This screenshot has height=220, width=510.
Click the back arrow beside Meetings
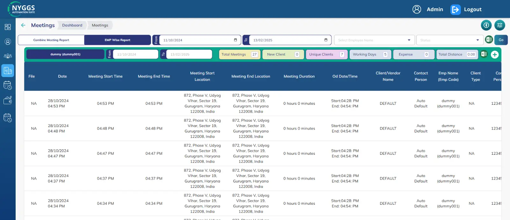tap(23, 25)
